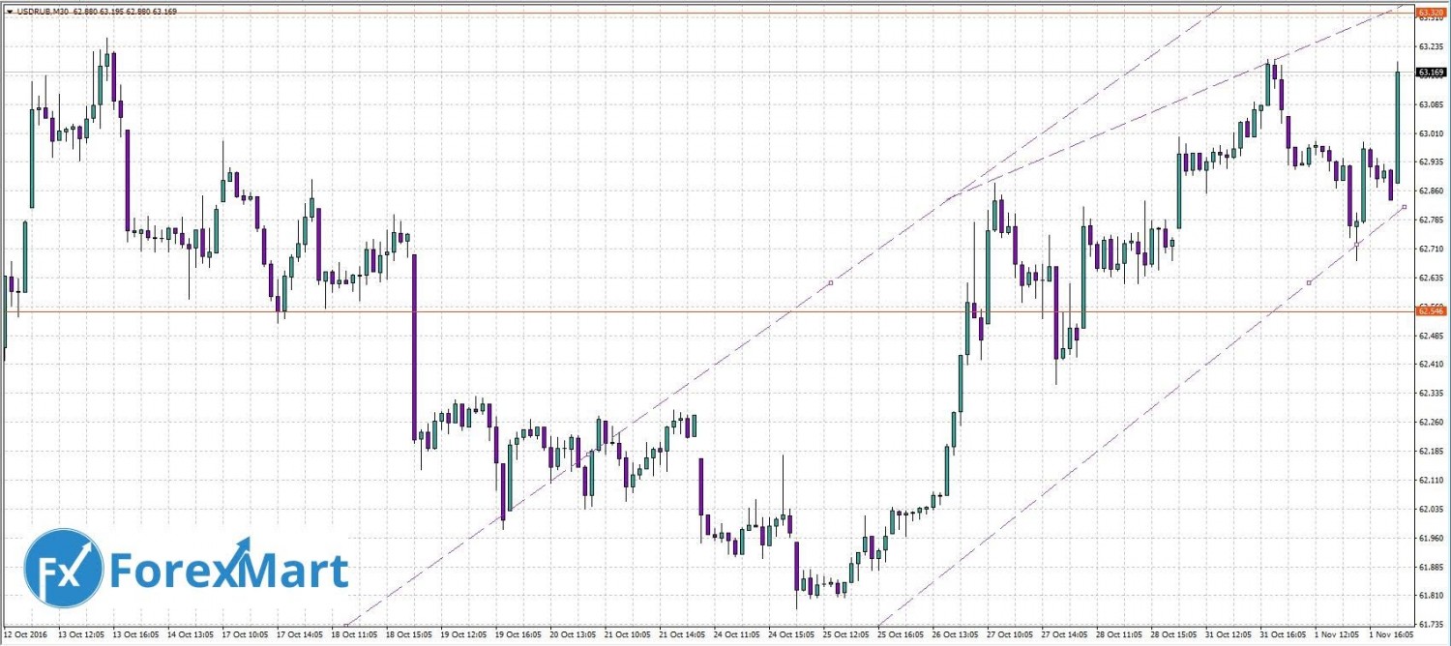Select the upper orange horizontal line at 63.320
The image size is (1451, 646).
click(x=677, y=14)
